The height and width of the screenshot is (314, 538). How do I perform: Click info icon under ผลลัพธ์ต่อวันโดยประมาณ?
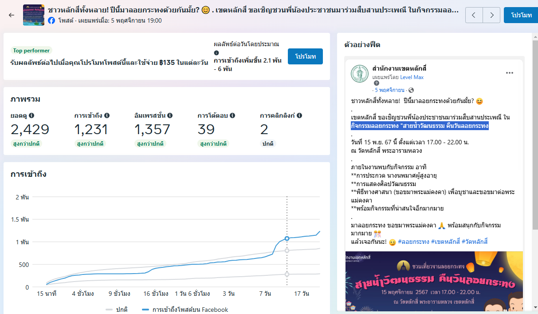[x=216, y=52]
